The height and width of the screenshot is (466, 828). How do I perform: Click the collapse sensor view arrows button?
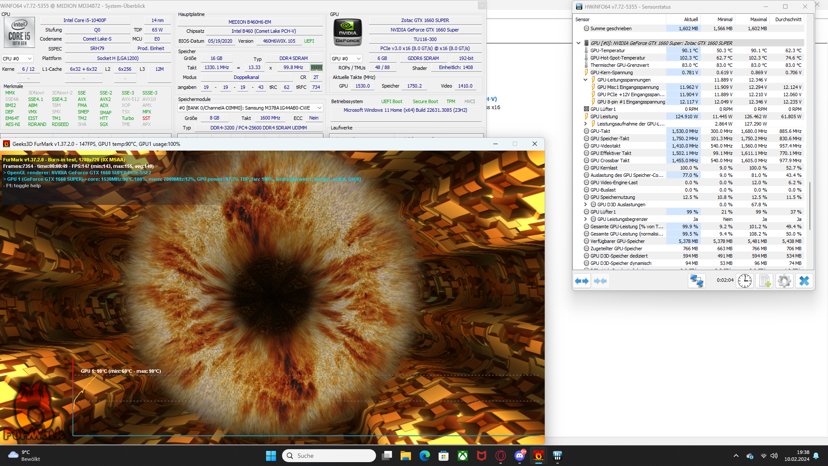600,281
